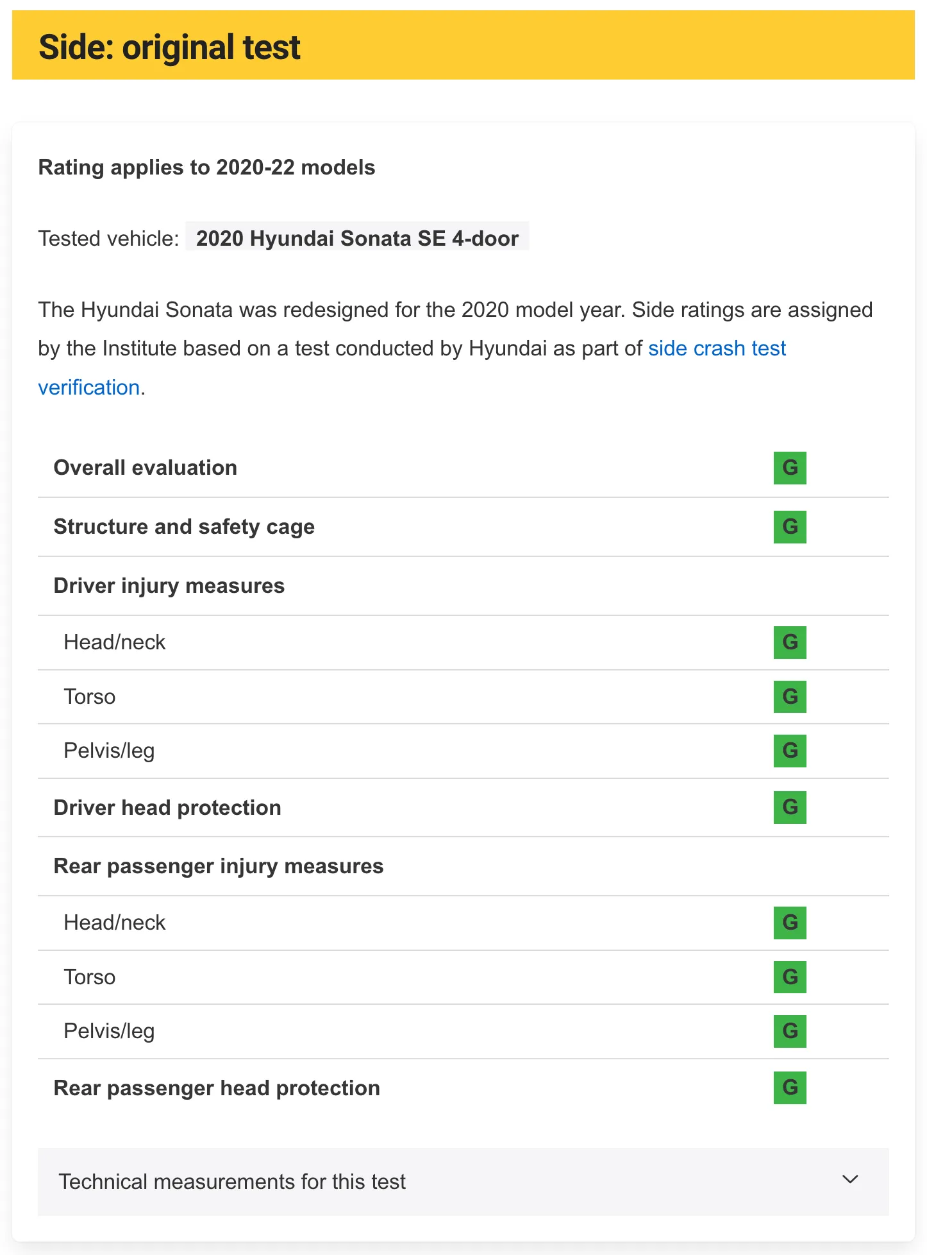The image size is (927, 1255).
Task: Click rear passenger Head/neck G badge
Action: pos(790,923)
